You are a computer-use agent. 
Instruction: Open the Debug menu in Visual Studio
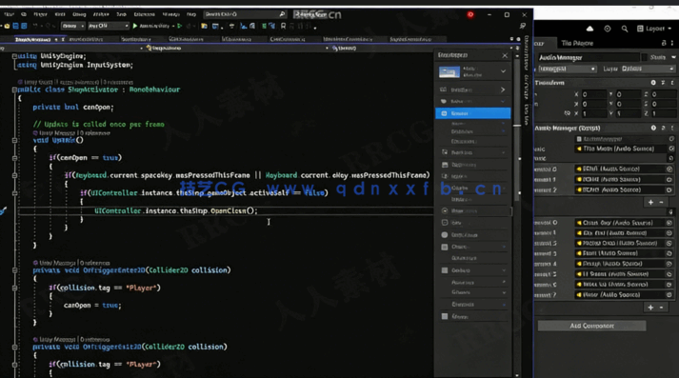coord(79,14)
